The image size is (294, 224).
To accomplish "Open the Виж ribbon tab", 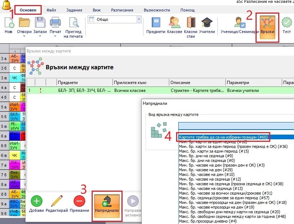I will click(x=97, y=10).
